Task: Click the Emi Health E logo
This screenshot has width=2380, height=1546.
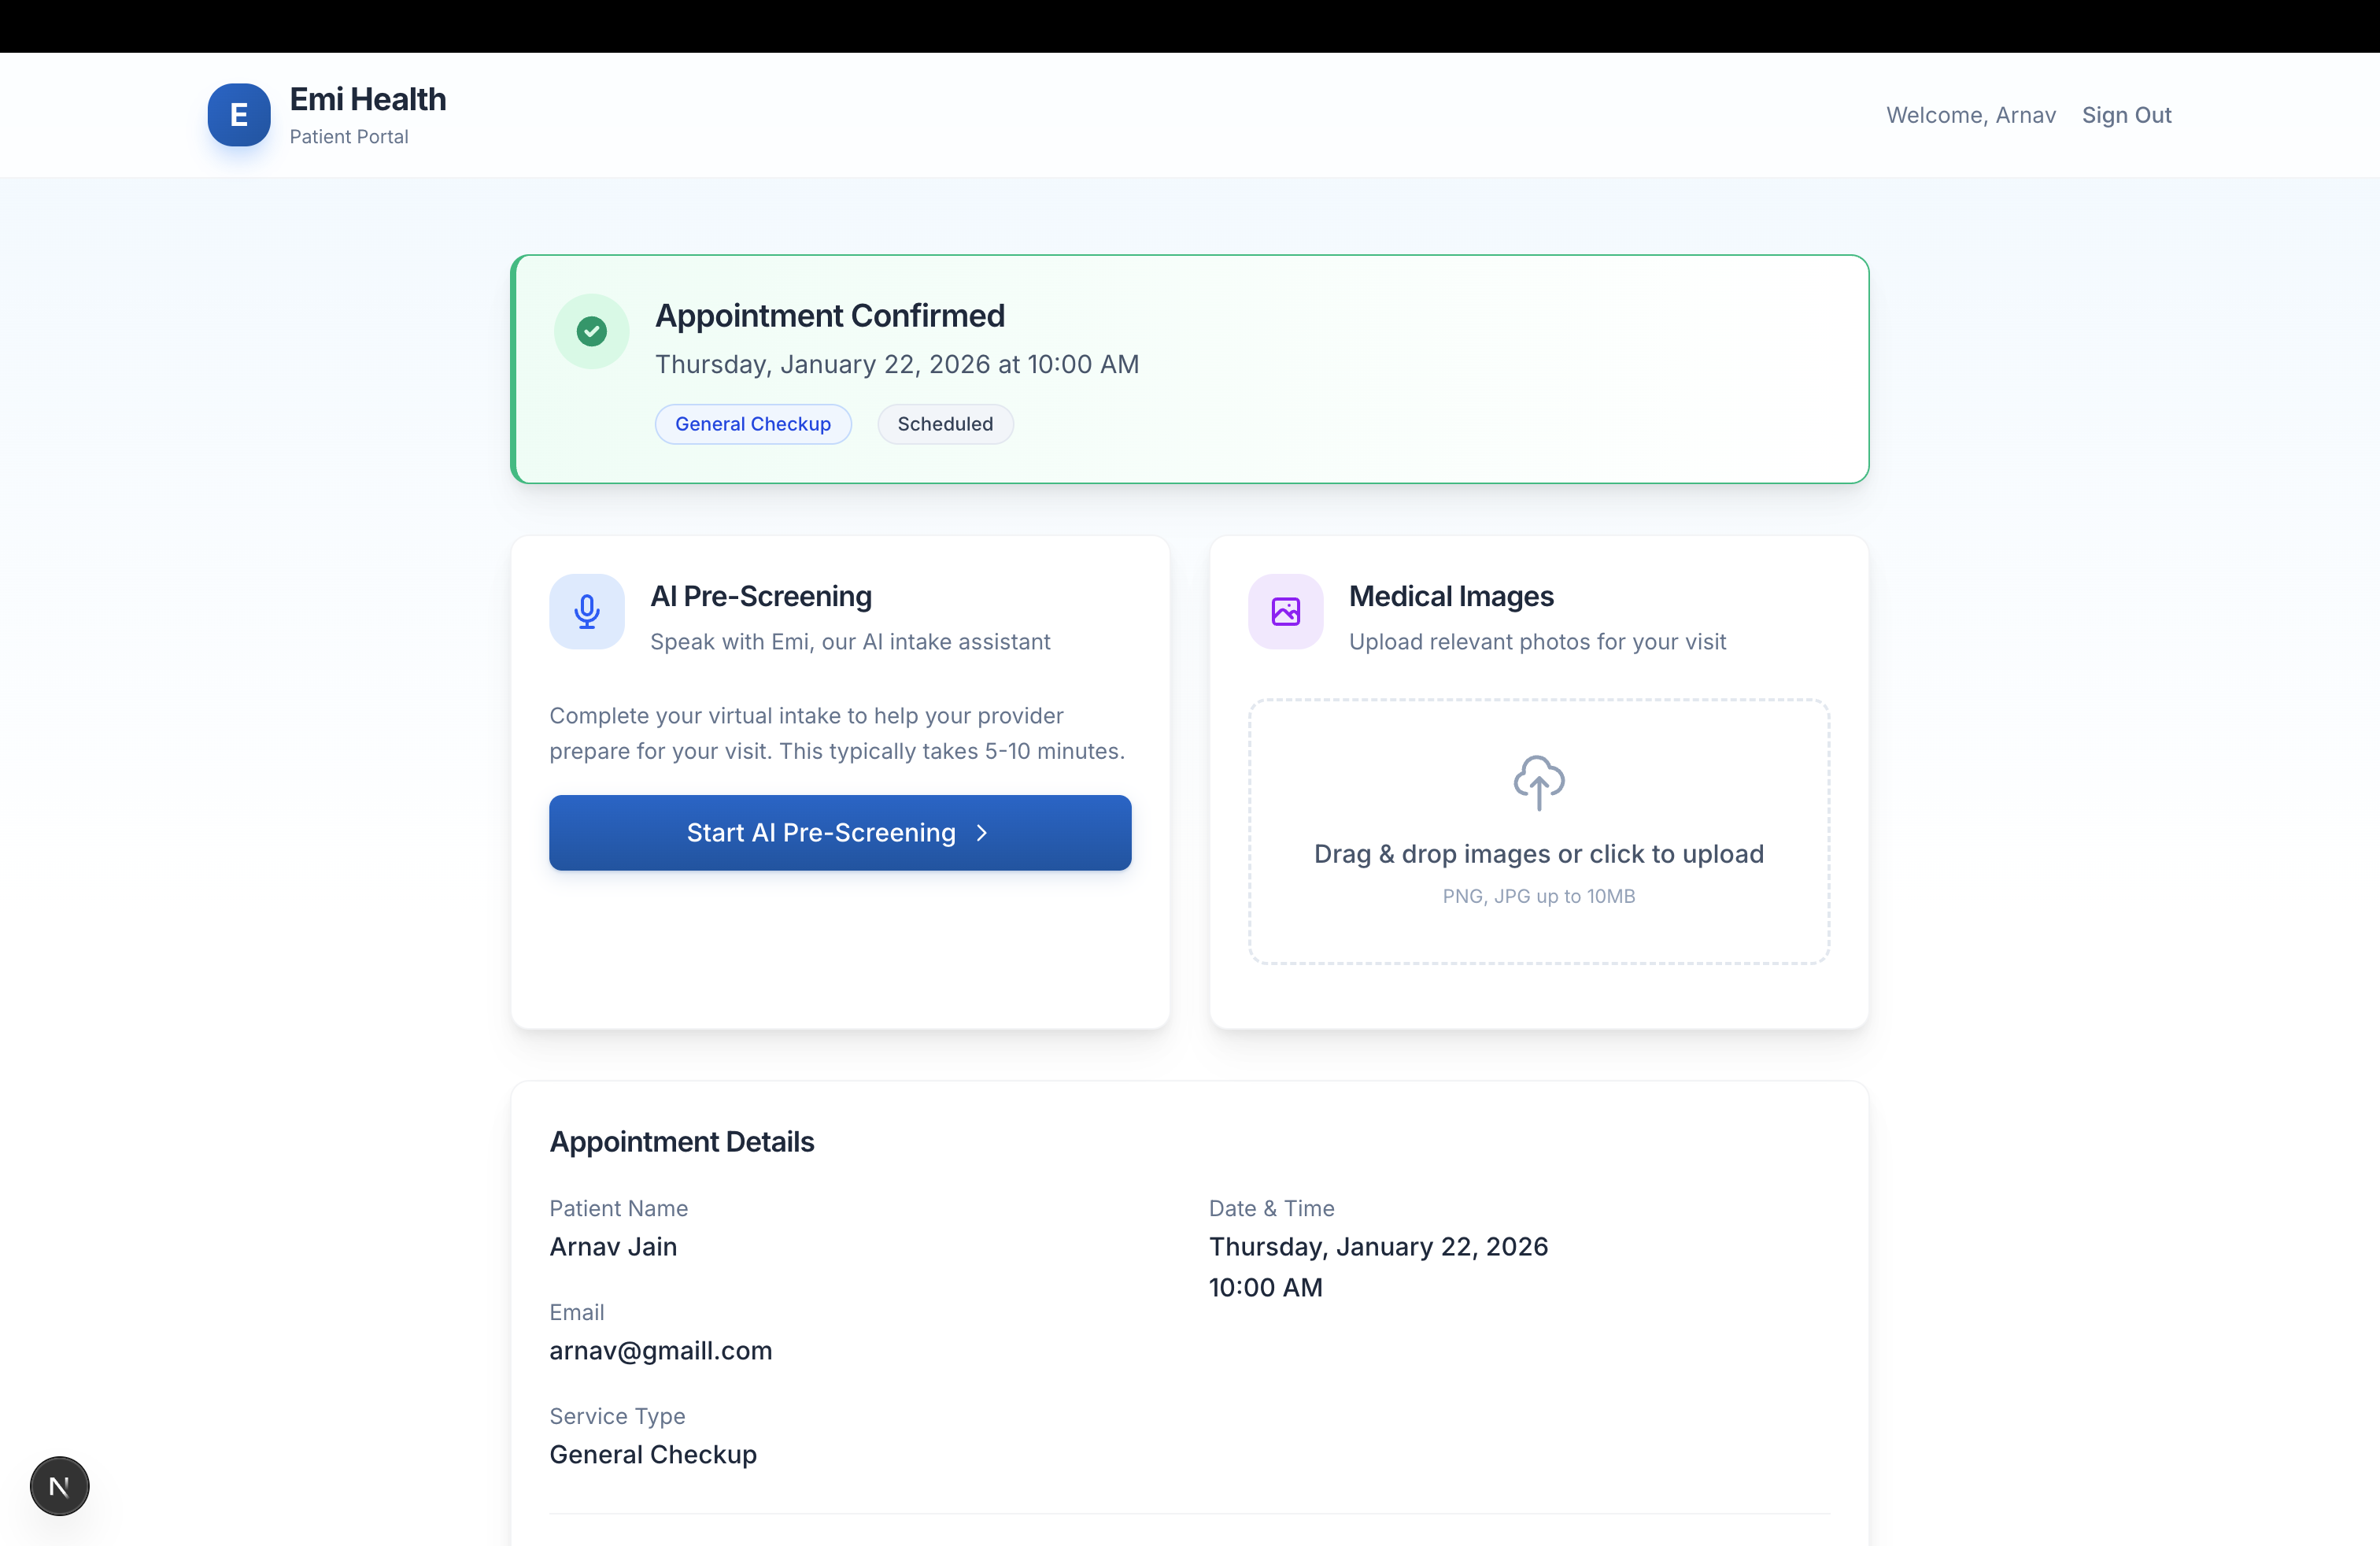Action: pos(238,115)
